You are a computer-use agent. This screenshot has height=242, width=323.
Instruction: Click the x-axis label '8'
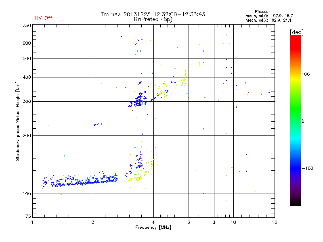click(214, 222)
